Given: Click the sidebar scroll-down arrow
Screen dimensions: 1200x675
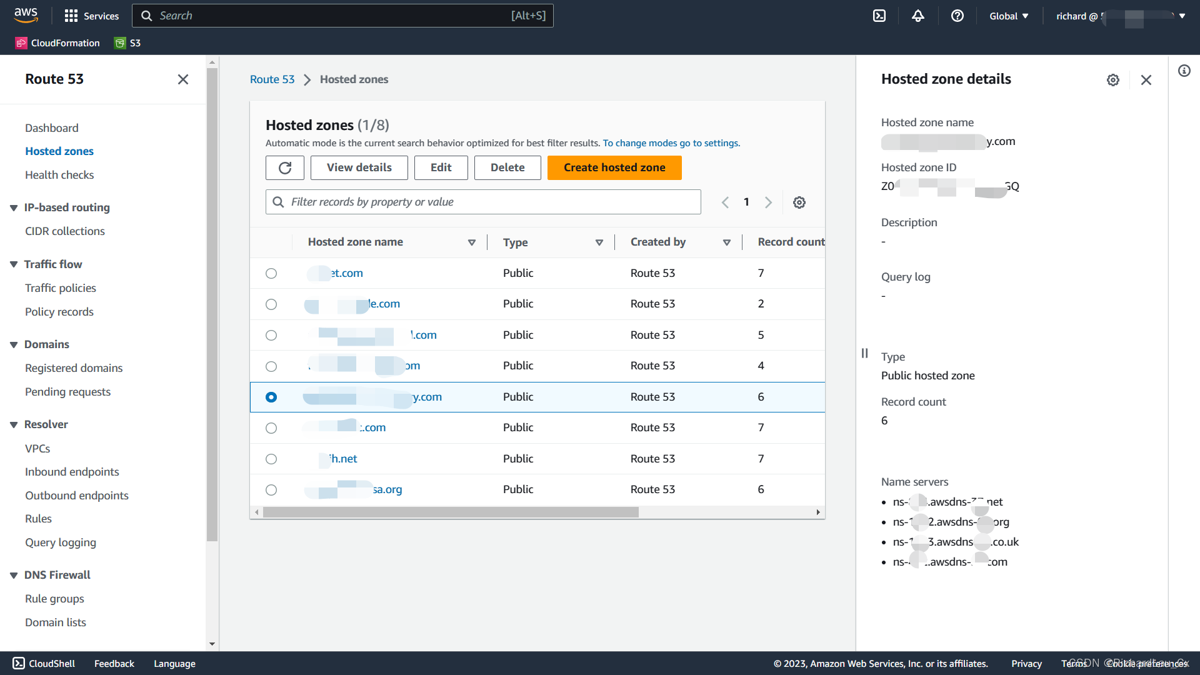Looking at the screenshot, I should (x=212, y=644).
